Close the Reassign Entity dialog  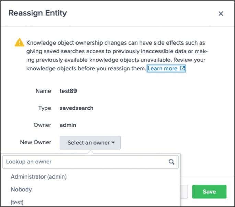click(221, 14)
